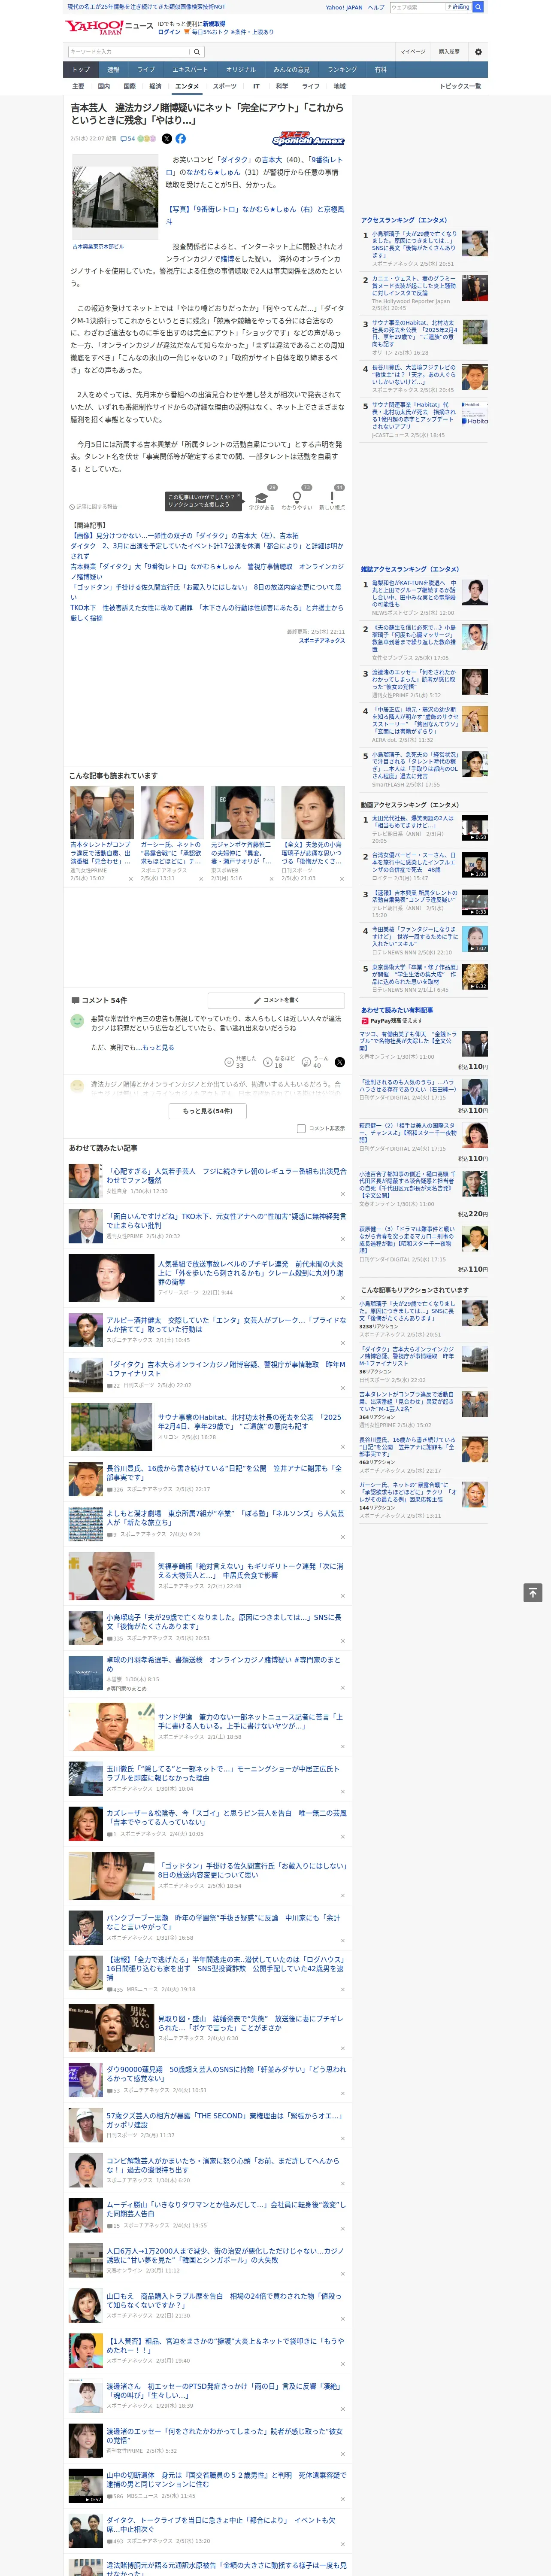Open reaction-list item '「ダイタク」吉本大らオンラインカジノ'

coord(408,1356)
